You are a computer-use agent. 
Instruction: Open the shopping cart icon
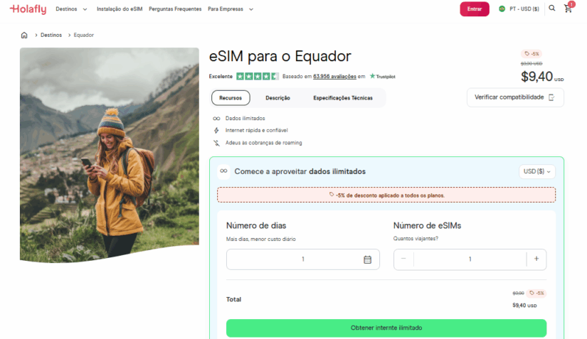(x=568, y=9)
